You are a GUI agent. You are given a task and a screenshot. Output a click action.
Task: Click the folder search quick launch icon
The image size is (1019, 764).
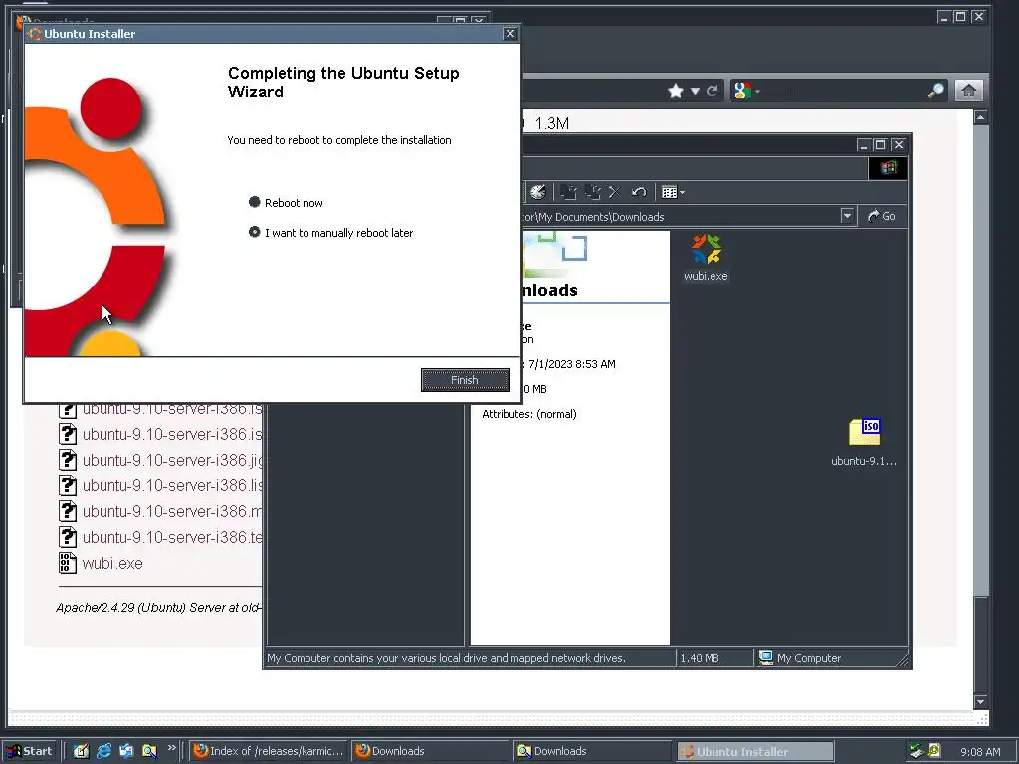click(x=149, y=751)
